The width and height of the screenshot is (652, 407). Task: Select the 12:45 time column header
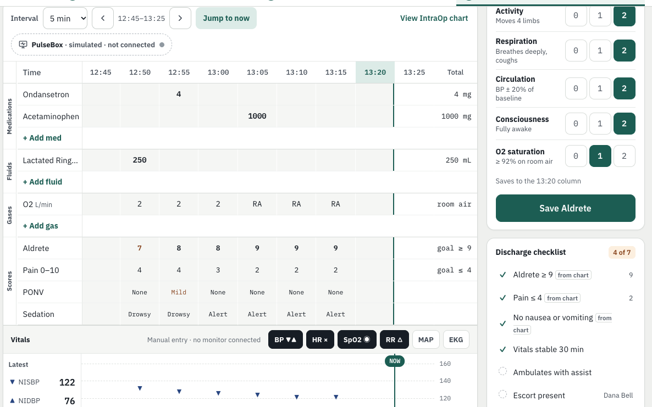coord(101,73)
